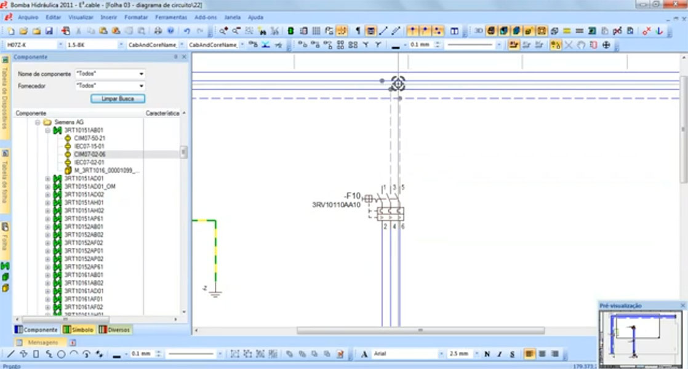
Task: Open Fornecedor dropdown
Action: 141,86
